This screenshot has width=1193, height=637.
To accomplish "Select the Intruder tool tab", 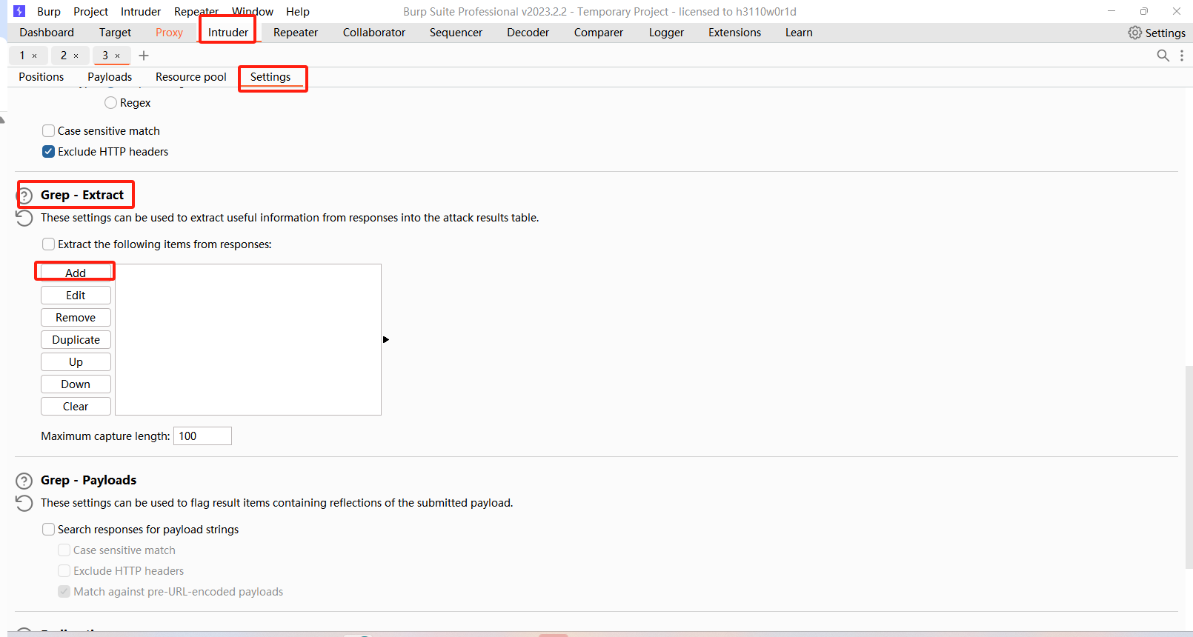I will pos(228,33).
